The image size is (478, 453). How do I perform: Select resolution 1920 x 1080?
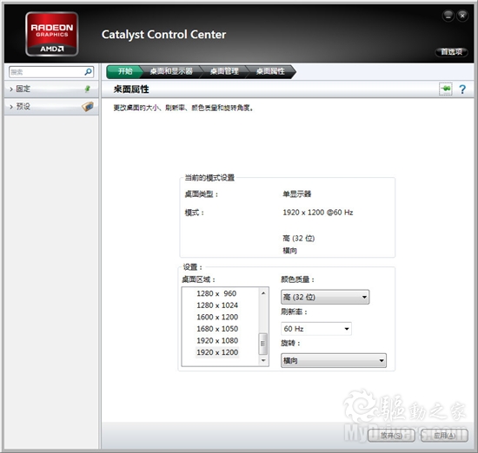pyautogui.click(x=217, y=341)
